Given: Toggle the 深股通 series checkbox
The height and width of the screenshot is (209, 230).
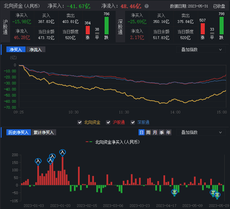Looking at the screenshot, I should (133, 123).
